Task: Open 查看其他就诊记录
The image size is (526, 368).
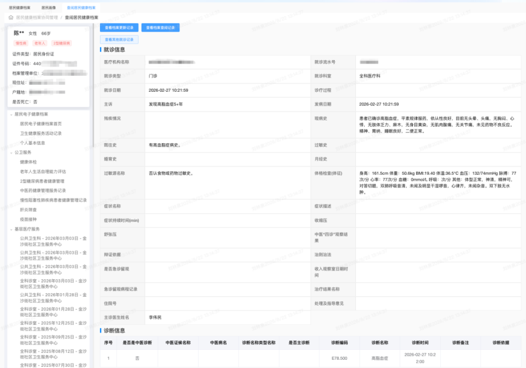Action: (119, 40)
